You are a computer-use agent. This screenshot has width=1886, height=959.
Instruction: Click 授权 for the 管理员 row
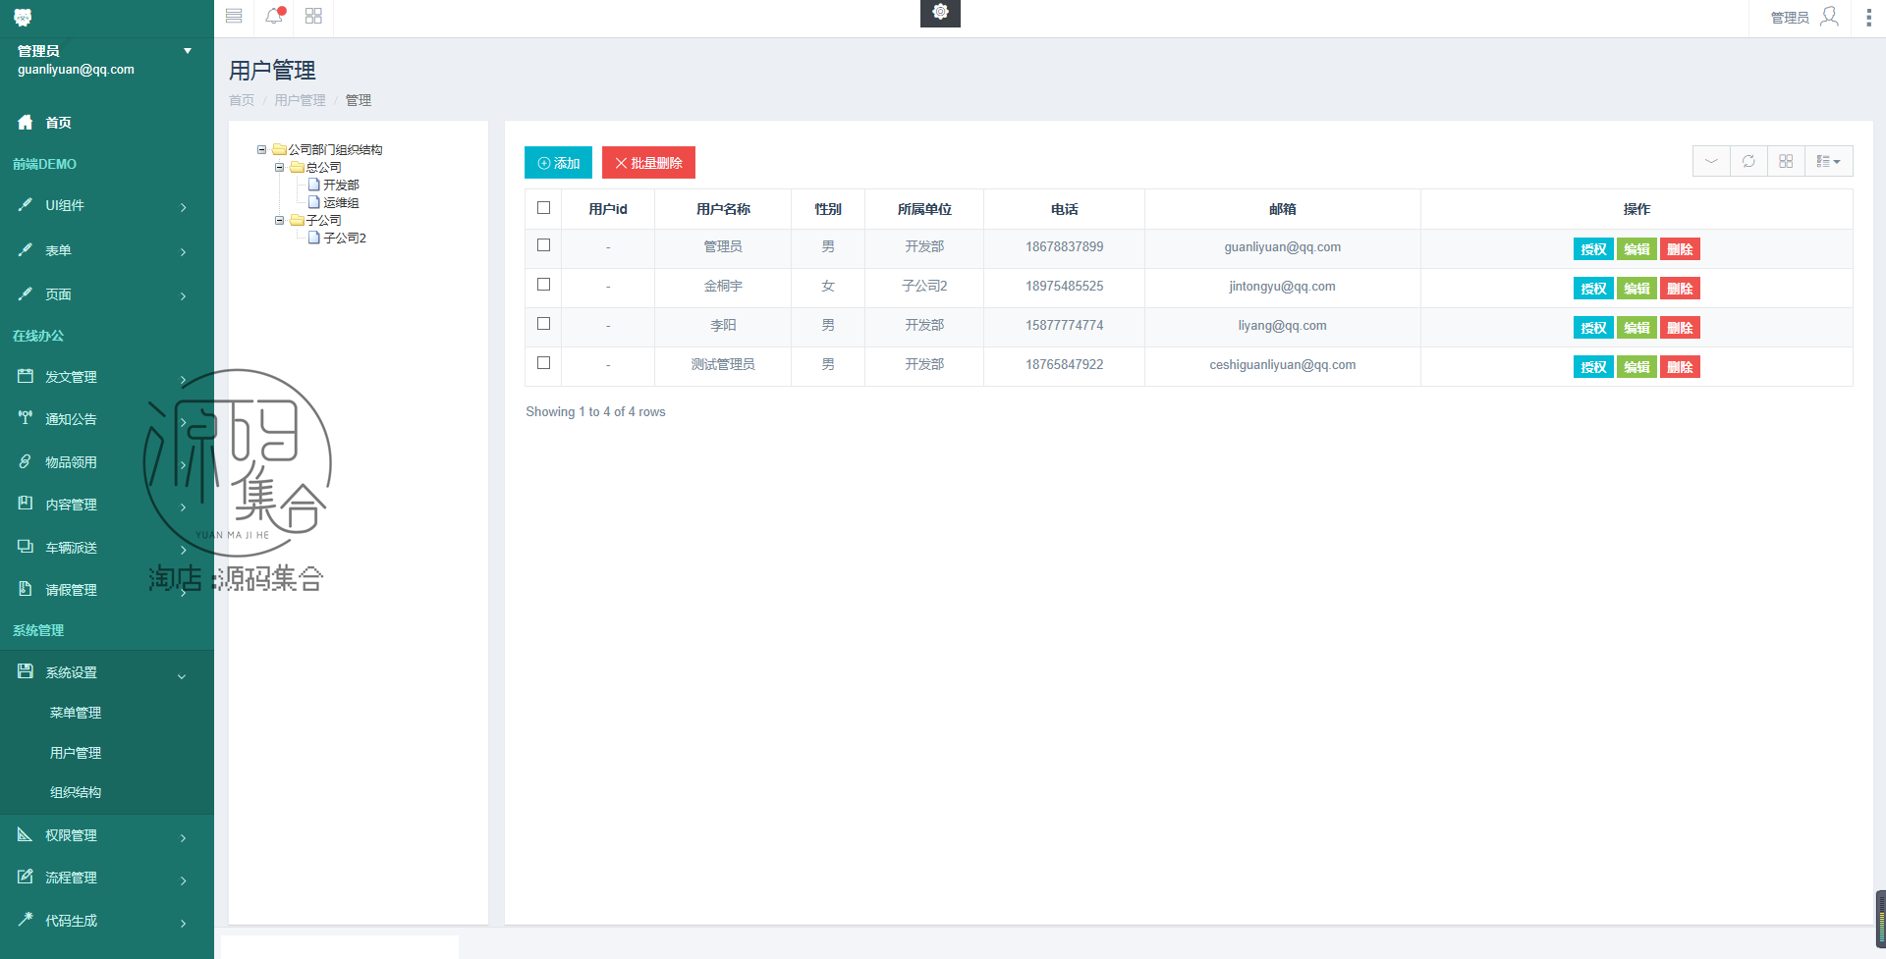point(1593,249)
